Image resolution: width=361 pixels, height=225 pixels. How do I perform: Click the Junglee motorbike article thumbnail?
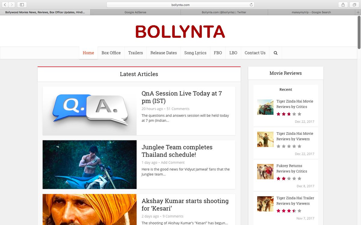(x=90, y=165)
